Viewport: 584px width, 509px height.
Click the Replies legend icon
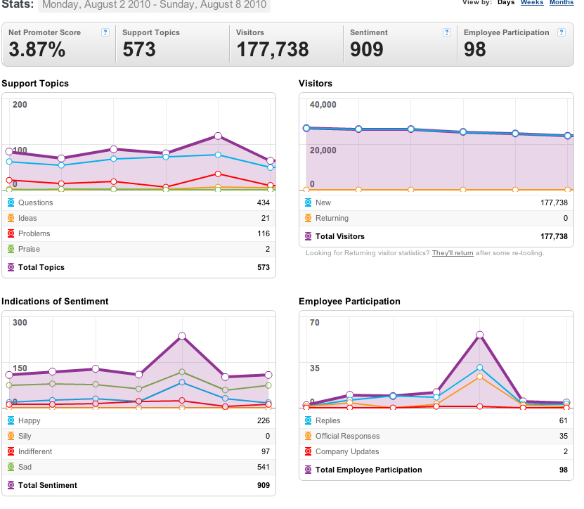click(x=308, y=420)
